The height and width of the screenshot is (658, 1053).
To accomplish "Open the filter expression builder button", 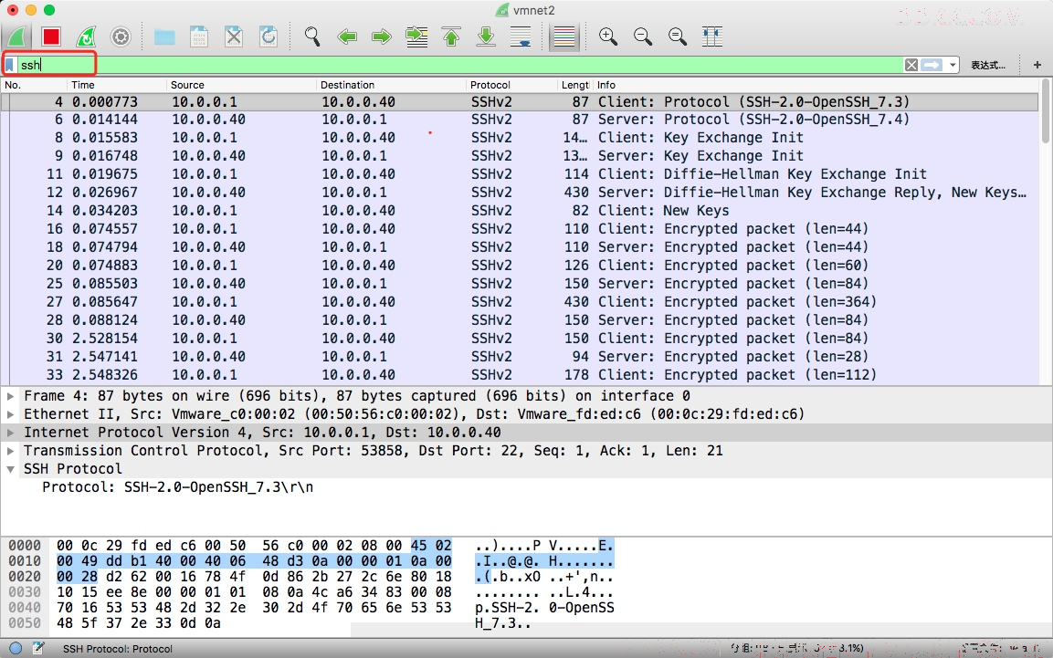I will pos(988,65).
